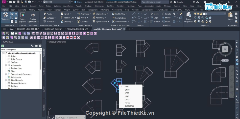240x119 pixels.
Task: Pick the TOP90 visibility state
Action: tap(127, 103)
